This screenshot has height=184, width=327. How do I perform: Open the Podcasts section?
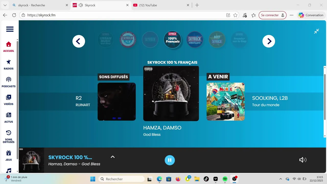[x=9, y=82]
